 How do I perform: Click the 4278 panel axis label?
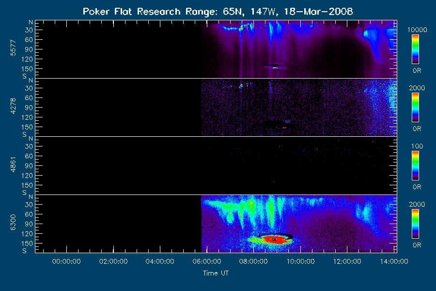click(13, 106)
